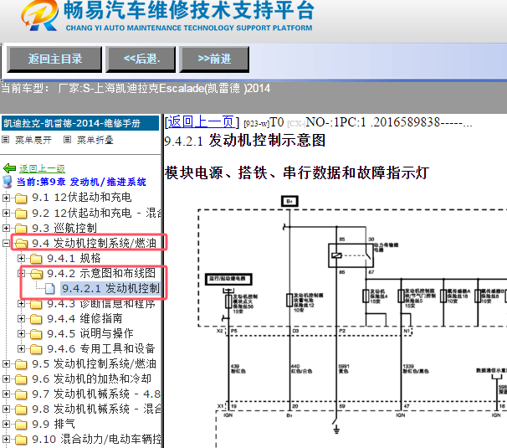Image resolution: width=507 pixels, height=448 pixels.
Task: Expand the 9.2 tree node
Action: coord(6,213)
